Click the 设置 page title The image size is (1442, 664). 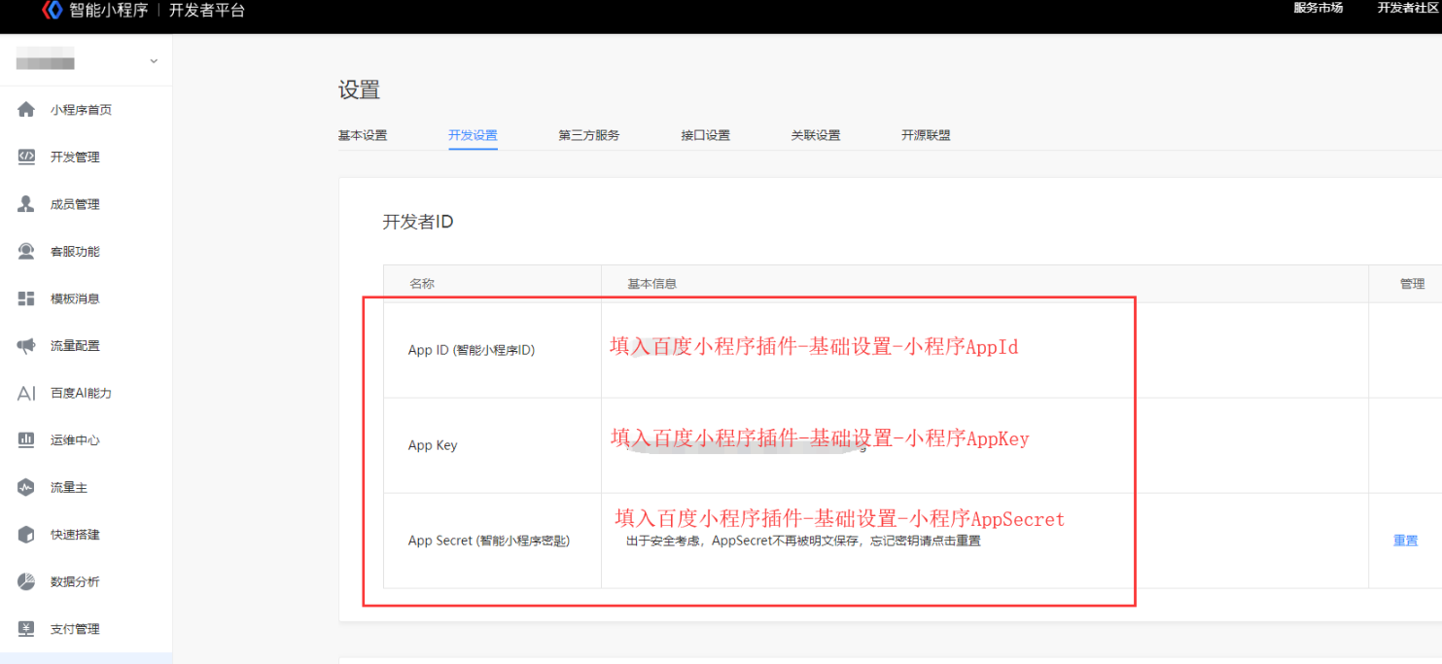tap(360, 90)
